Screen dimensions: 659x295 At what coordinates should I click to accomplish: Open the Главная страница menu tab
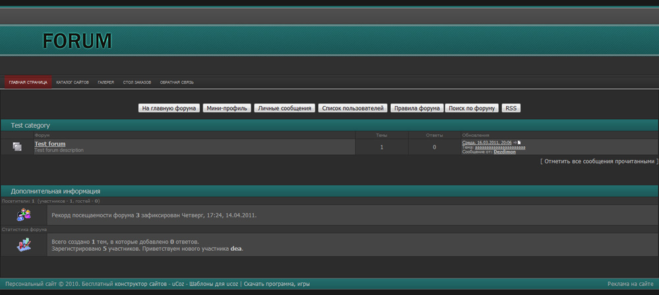[28, 82]
